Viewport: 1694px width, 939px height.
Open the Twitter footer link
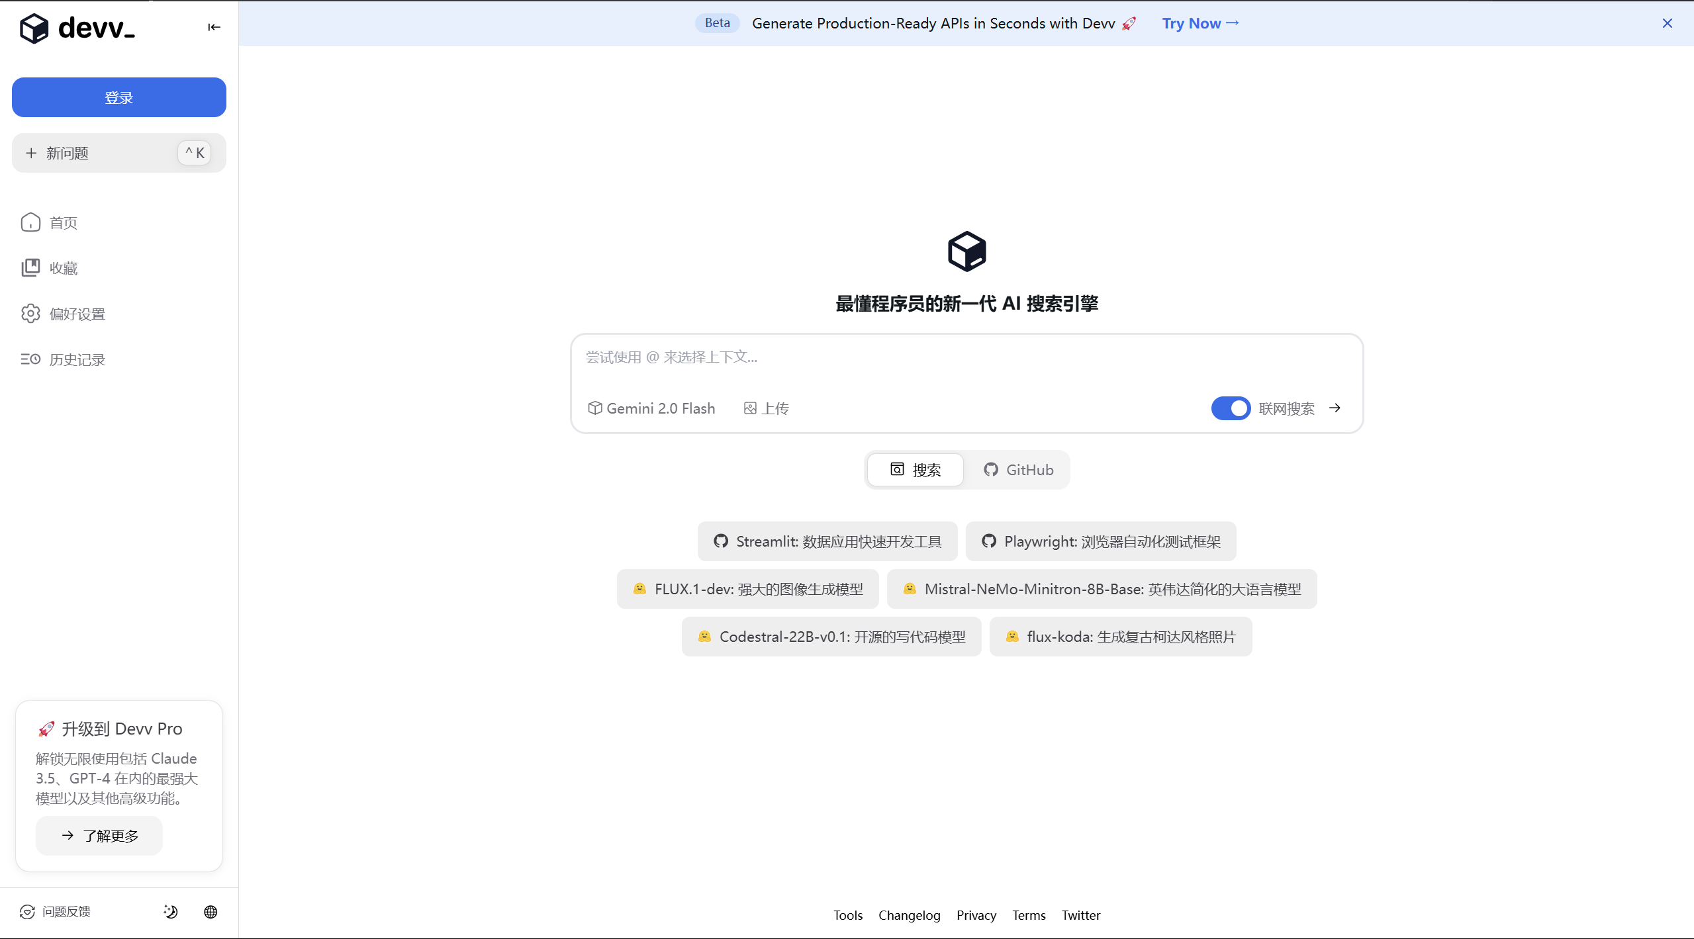[1081, 915]
